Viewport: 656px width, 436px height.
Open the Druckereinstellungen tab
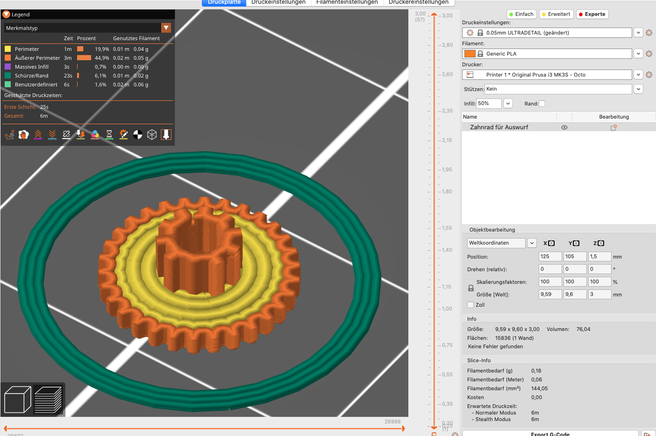pyautogui.click(x=420, y=2)
